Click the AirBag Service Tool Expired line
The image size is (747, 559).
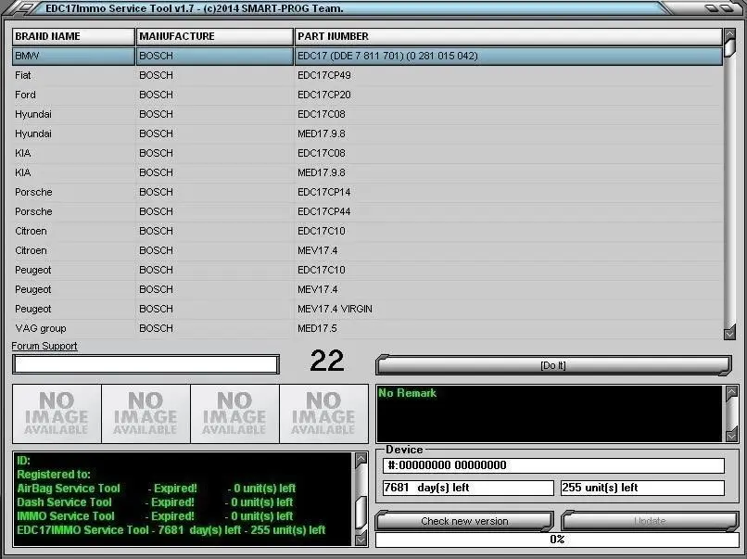157,489
